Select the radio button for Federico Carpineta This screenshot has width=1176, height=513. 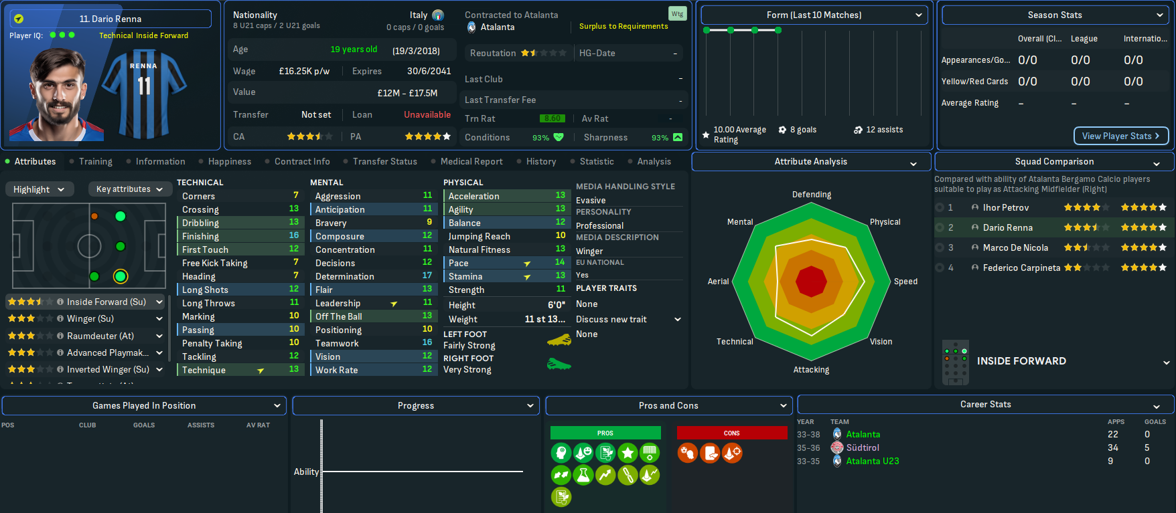coord(940,268)
